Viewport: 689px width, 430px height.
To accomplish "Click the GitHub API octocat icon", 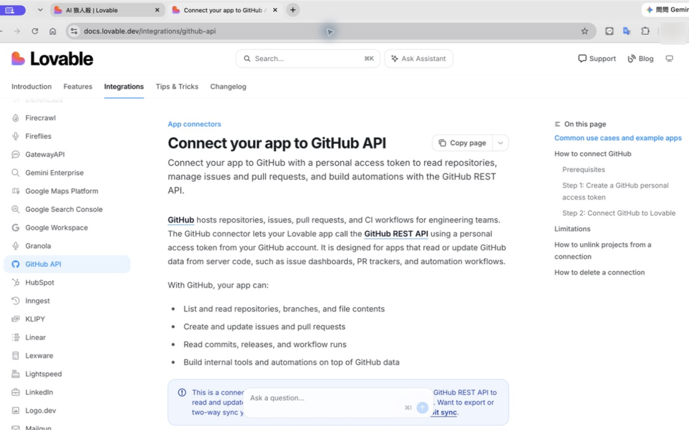I will point(15,264).
